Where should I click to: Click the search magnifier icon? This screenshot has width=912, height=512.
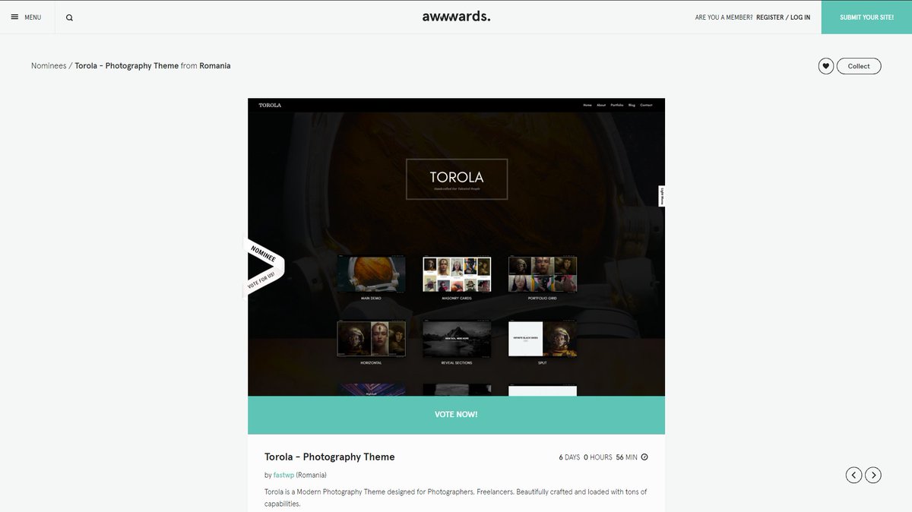tap(69, 17)
